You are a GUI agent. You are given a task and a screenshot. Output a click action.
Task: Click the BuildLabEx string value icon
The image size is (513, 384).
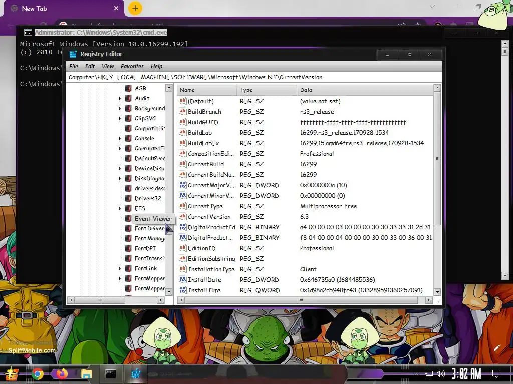point(182,143)
